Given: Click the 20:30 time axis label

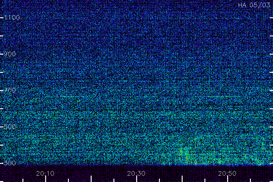Looking at the screenshot, I should 136,174.
